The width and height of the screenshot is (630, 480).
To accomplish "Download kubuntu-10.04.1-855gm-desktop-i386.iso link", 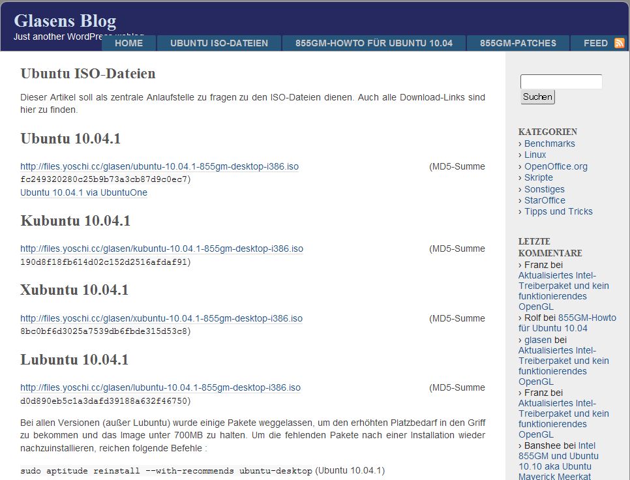I will pyautogui.click(x=162, y=248).
